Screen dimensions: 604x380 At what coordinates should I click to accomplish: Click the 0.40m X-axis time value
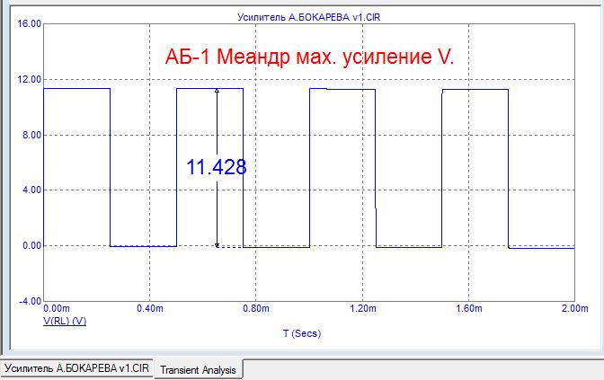point(149,309)
